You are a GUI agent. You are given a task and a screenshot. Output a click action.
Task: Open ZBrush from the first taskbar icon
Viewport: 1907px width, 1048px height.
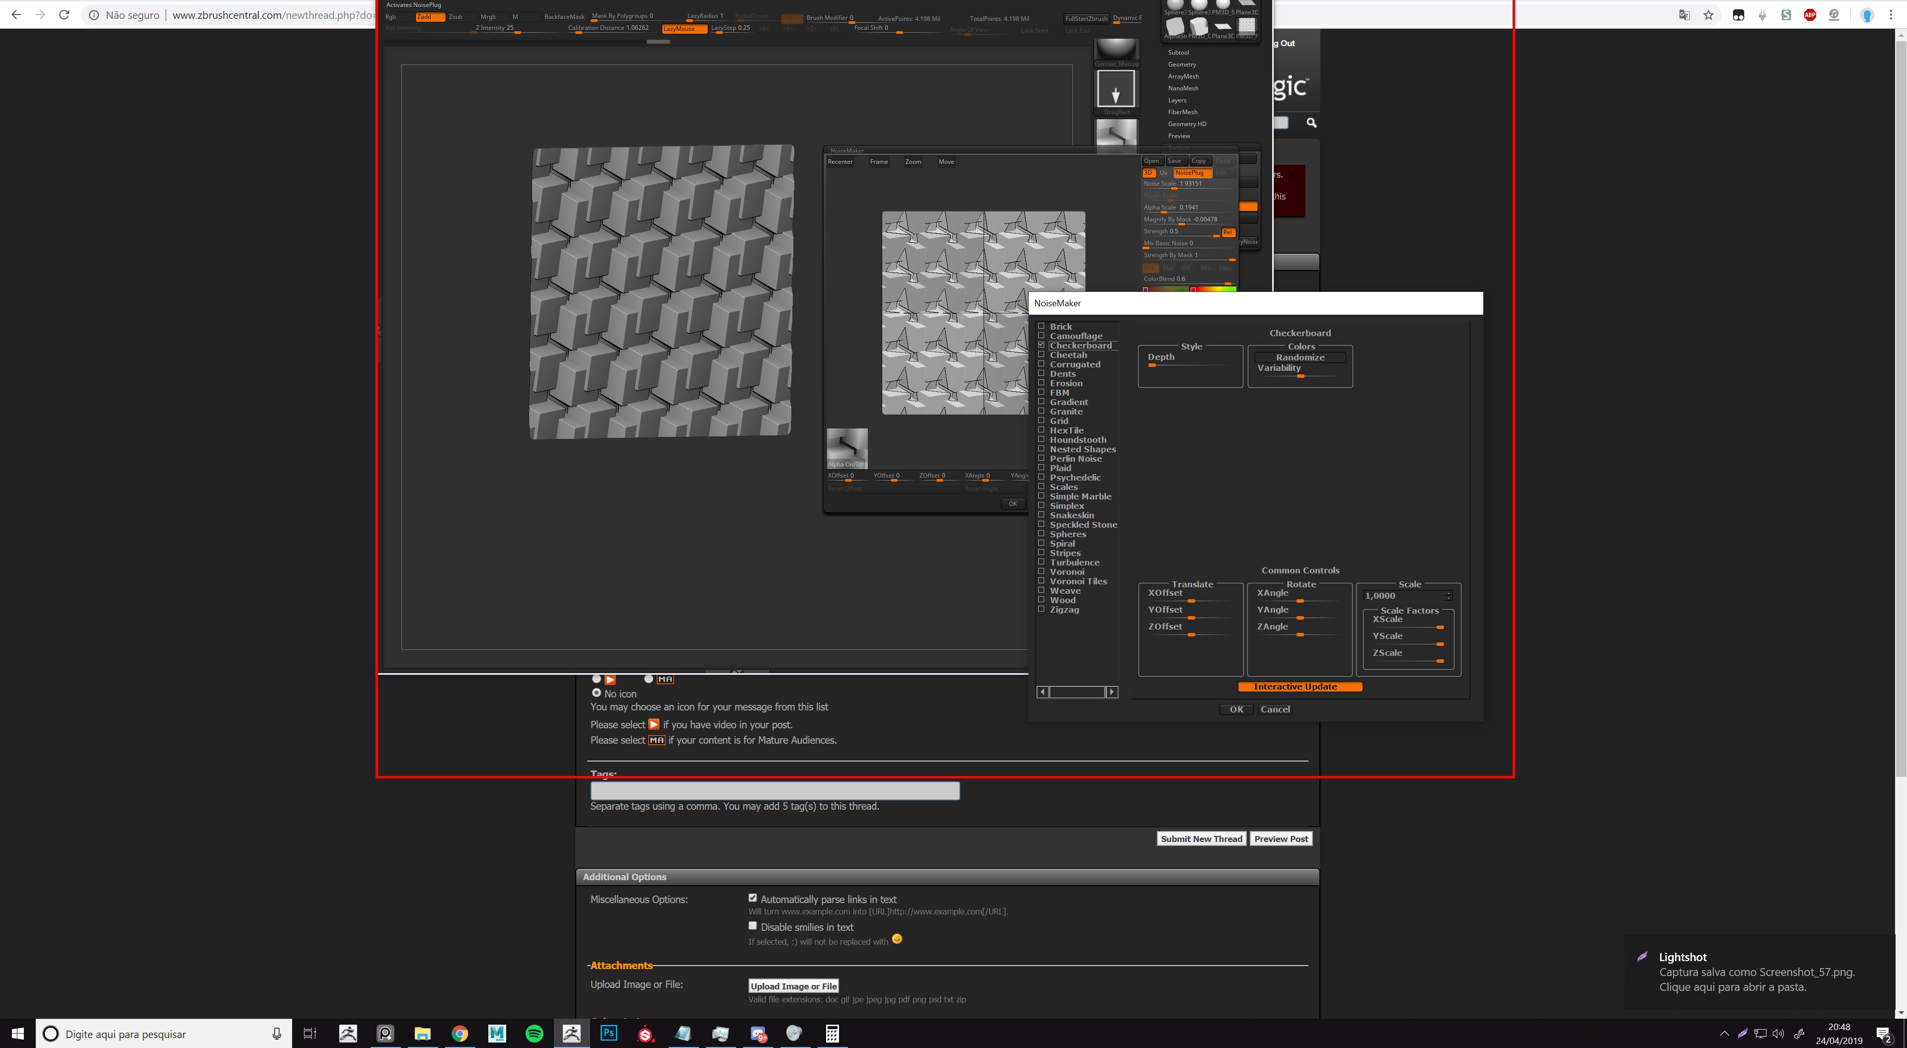pyautogui.click(x=348, y=1033)
